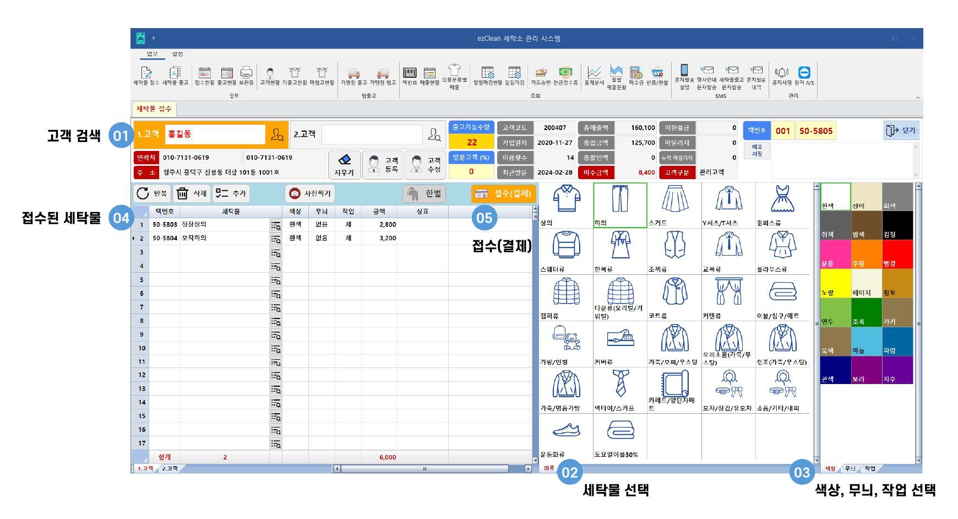The image size is (958, 519).
Task: Select the 원피스류 dress icon
Action: pos(782,206)
